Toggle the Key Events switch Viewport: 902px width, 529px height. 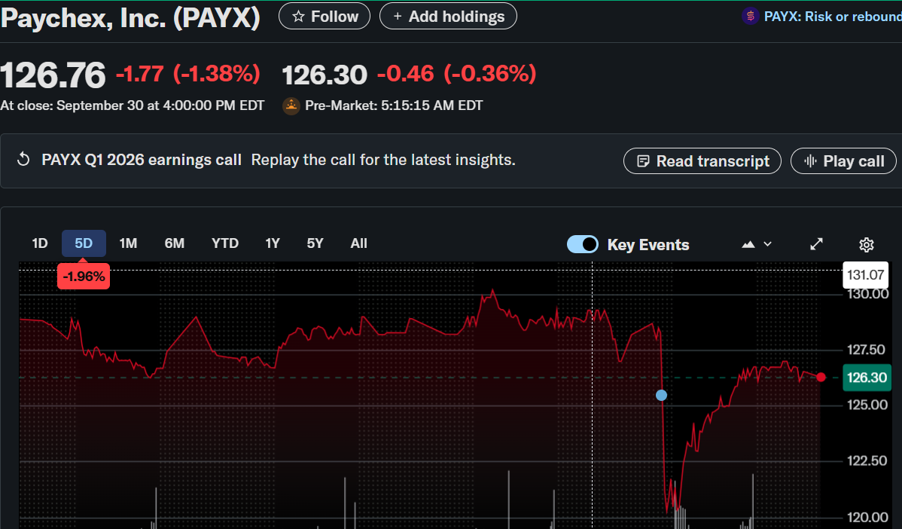pyautogui.click(x=582, y=244)
